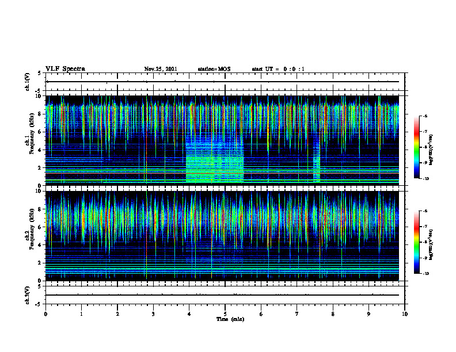
Task: Click the "8" kHz tick of ch.1 frequency axis
Action: (x=41, y=114)
